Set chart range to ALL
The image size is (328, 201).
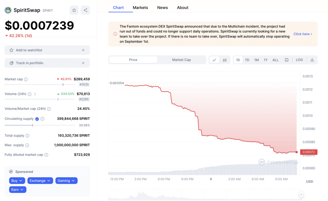pos(275,60)
